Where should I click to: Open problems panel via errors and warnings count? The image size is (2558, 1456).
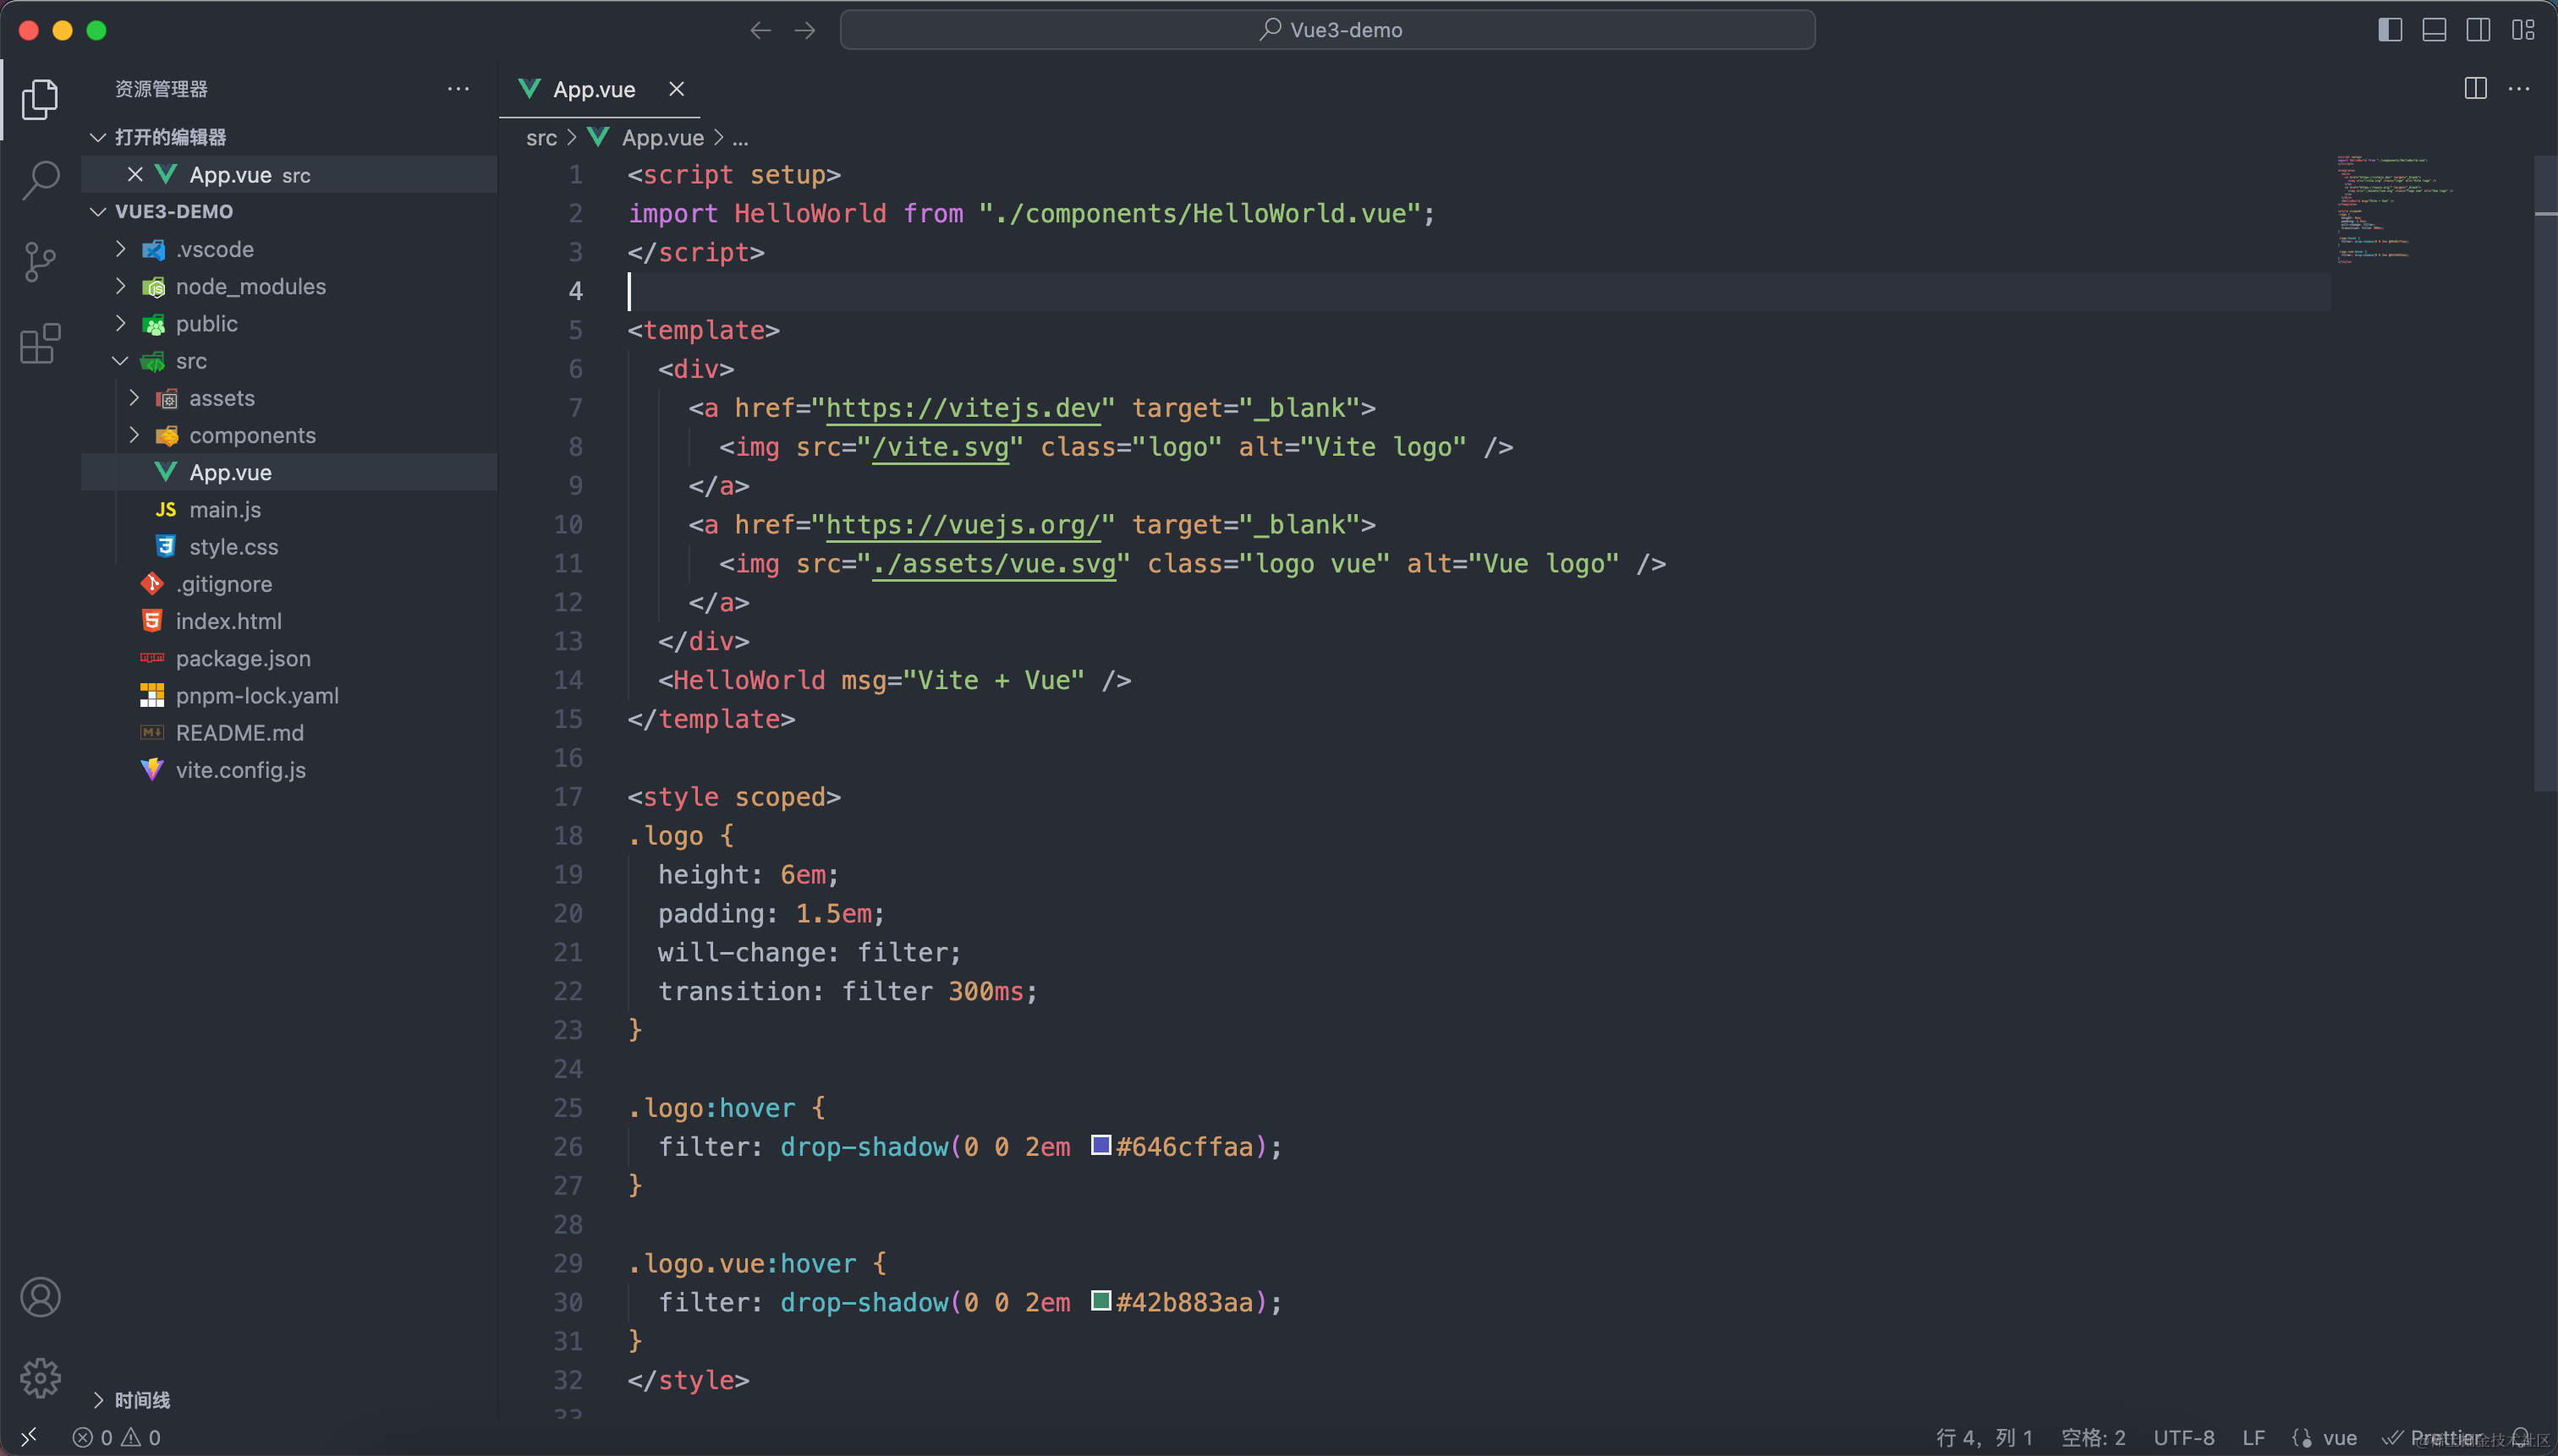pos(117,1437)
